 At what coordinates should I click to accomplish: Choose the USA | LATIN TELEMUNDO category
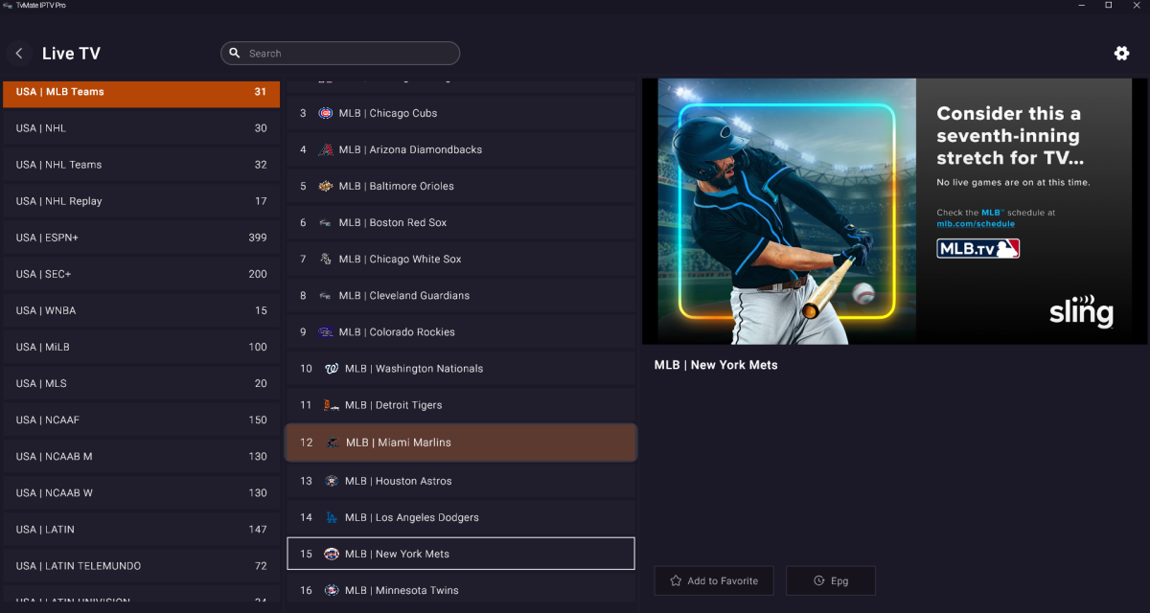[141, 566]
